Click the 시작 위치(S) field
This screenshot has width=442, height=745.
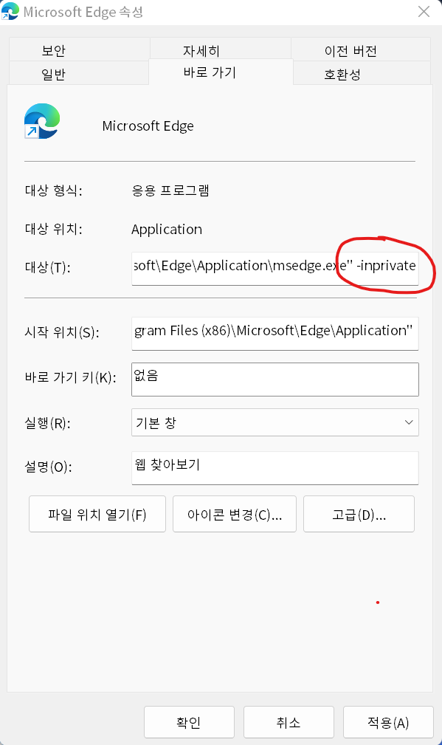[x=275, y=334]
